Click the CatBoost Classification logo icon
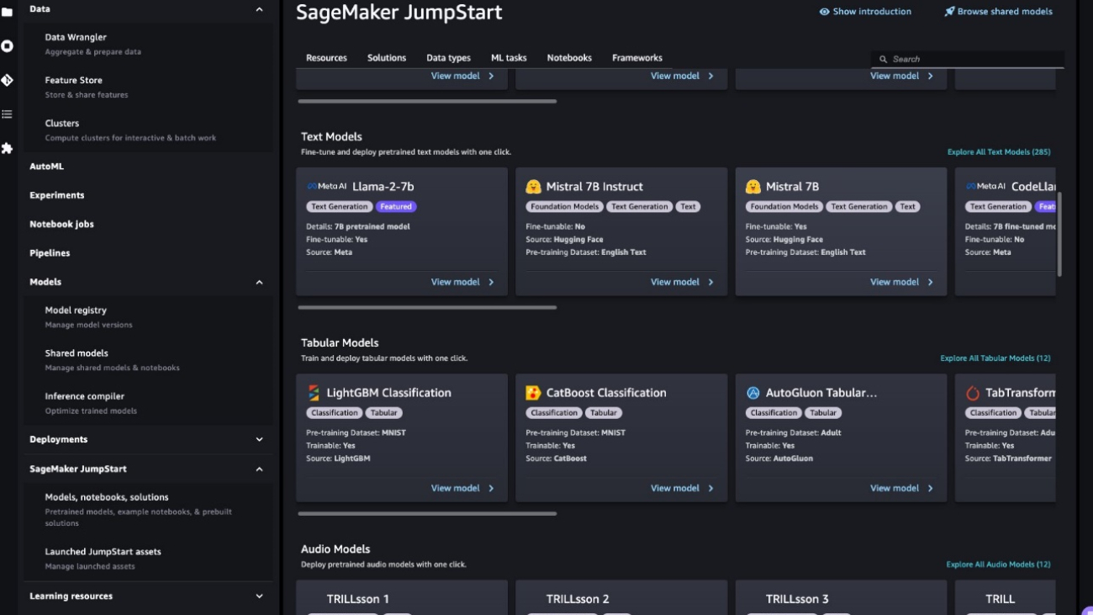The image size is (1093, 615). pos(533,393)
